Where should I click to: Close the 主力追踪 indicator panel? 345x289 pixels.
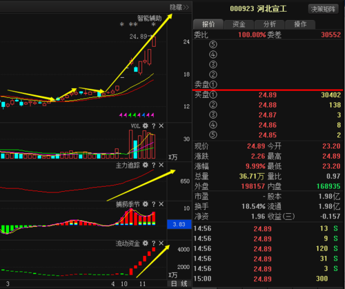pos(161,165)
